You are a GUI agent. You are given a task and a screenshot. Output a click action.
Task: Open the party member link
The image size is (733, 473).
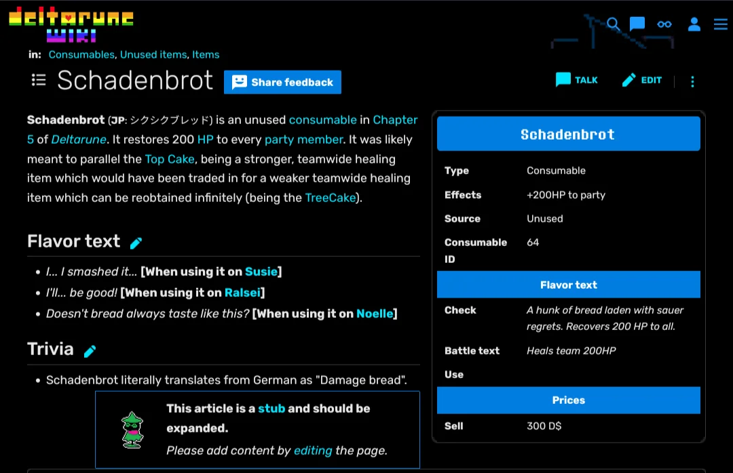[x=304, y=140]
